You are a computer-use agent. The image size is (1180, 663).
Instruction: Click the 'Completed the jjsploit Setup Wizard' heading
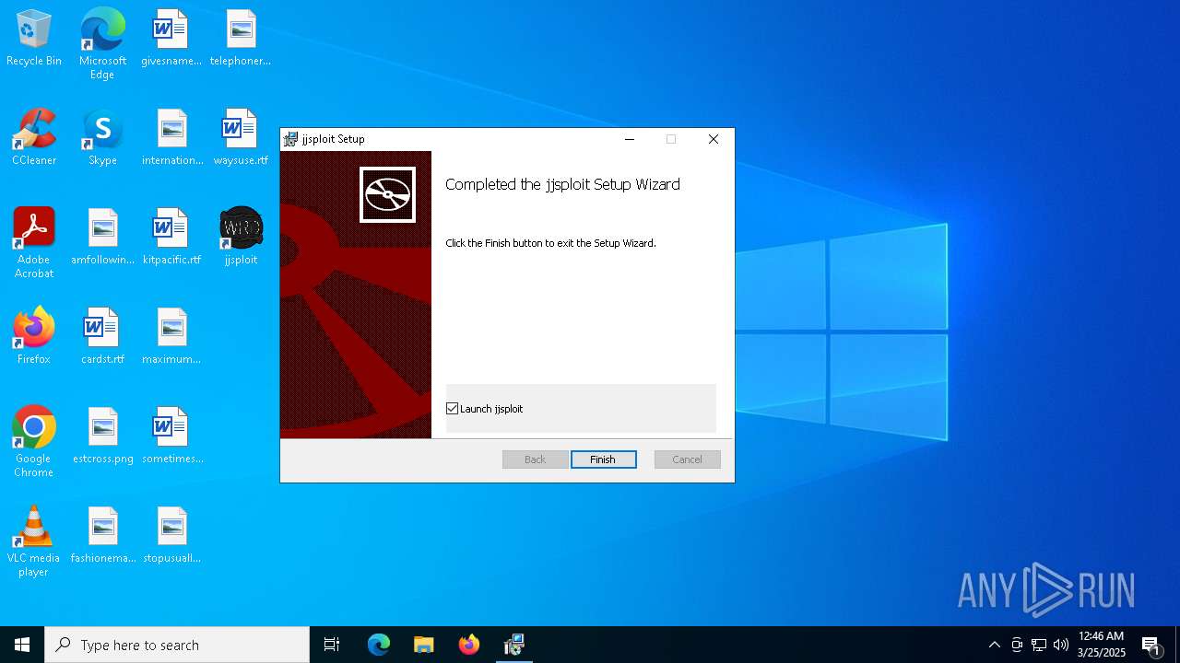click(x=562, y=184)
